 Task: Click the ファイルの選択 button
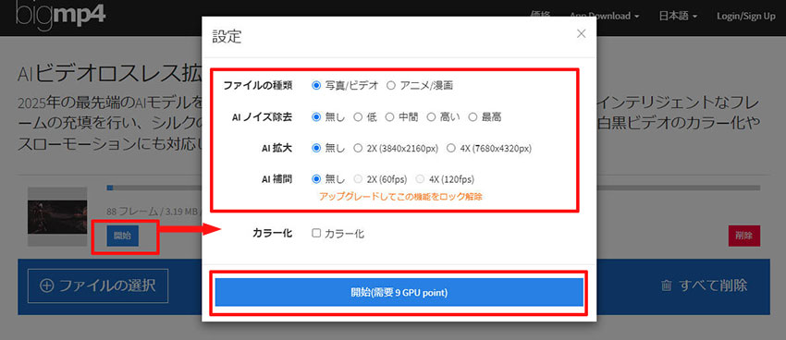point(98,285)
